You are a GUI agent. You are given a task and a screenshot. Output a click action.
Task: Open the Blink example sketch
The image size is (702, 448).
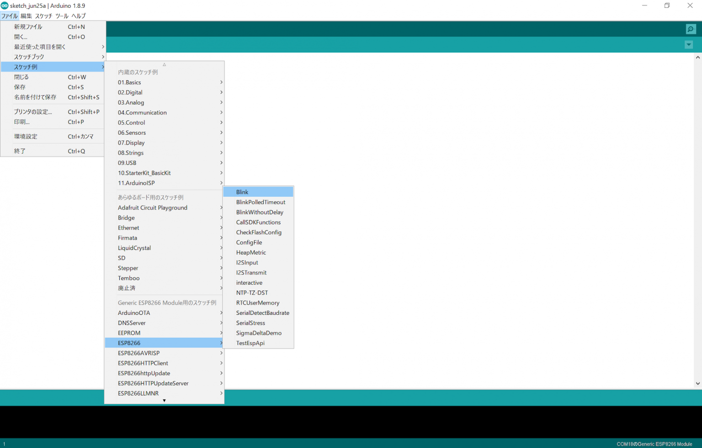click(x=242, y=192)
